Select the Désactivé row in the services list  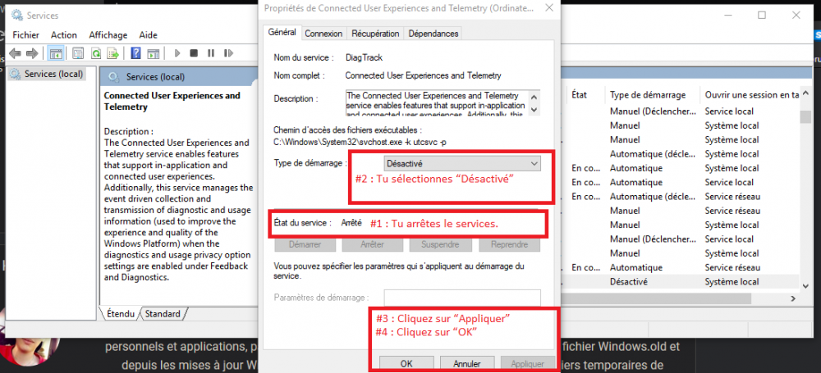pos(681,281)
